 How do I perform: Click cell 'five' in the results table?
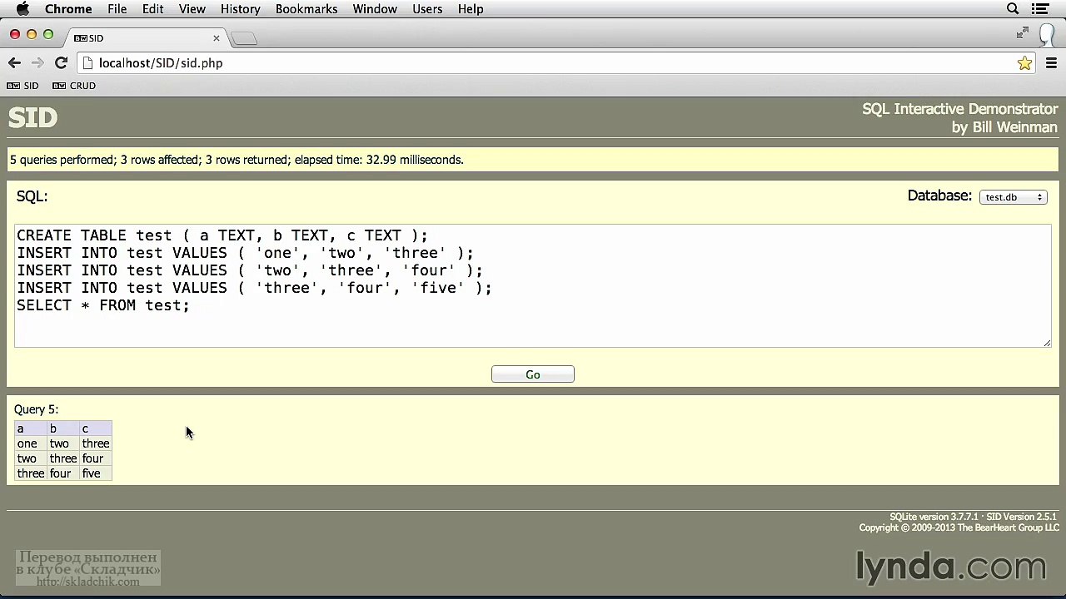coord(96,473)
